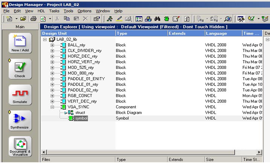The width and height of the screenshot is (270, 163).
Task: Open the Edit menu
Action: [17, 11]
